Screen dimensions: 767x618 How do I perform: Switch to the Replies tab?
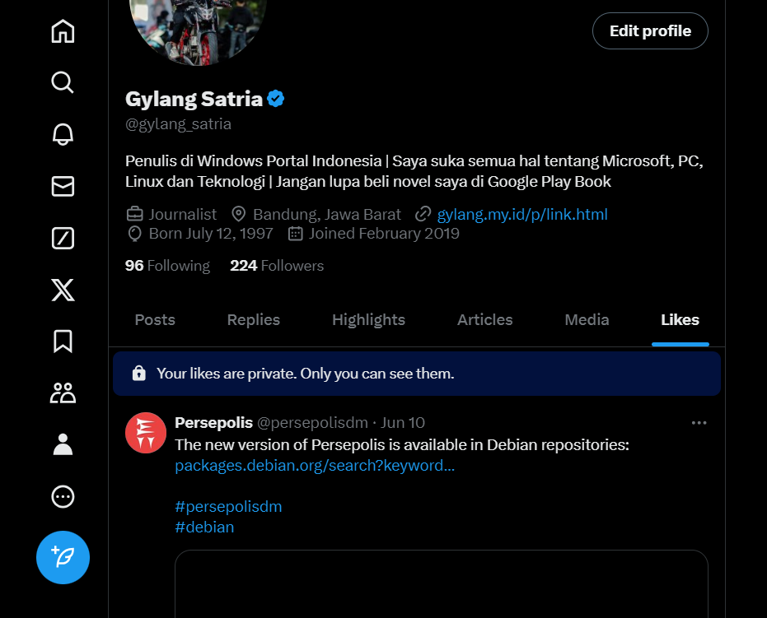coord(254,320)
